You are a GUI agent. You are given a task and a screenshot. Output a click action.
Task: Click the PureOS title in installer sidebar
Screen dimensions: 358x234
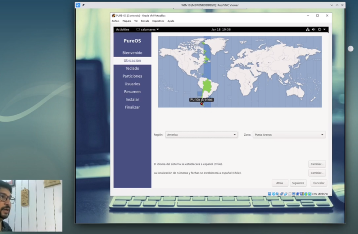click(x=132, y=41)
